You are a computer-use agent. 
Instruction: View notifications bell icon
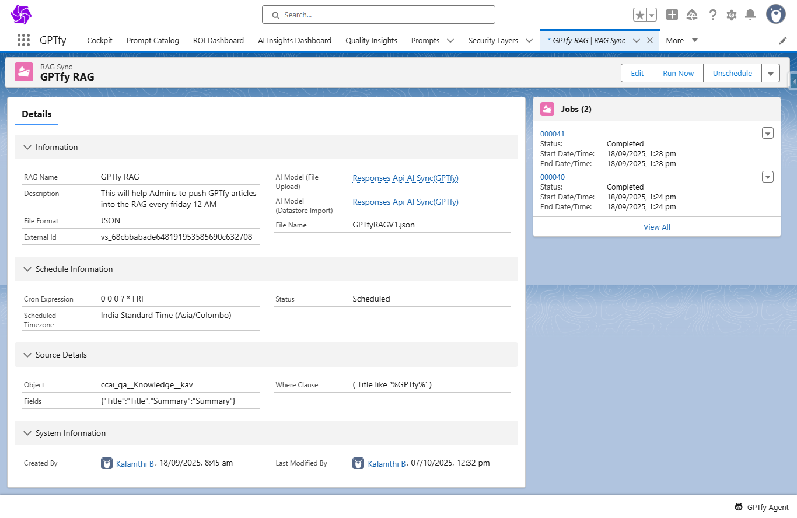(x=750, y=15)
